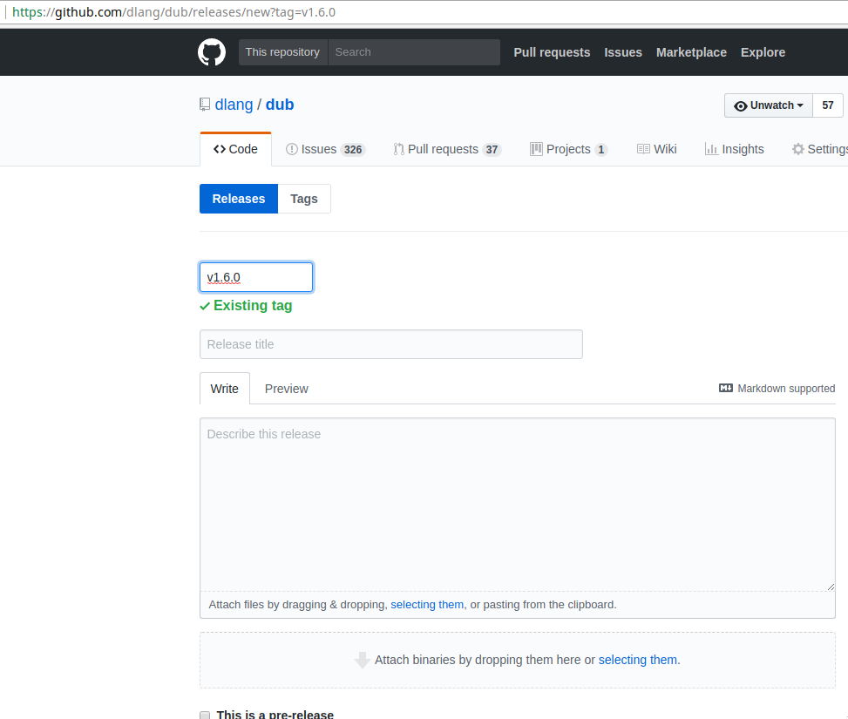Open Marketplace from the top menu
The image size is (848, 719).
pyautogui.click(x=691, y=52)
